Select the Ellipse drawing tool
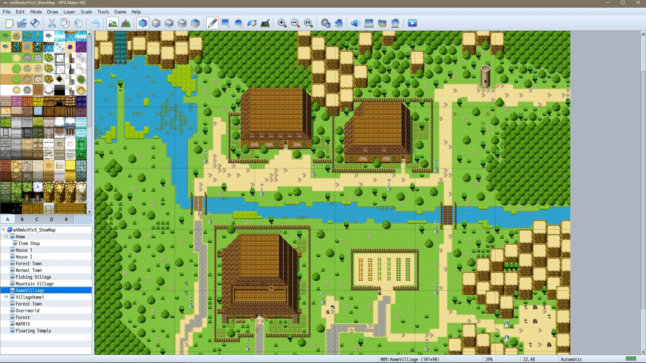Image resolution: width=646 pixels, height=363 pixels. coord(239,23)
